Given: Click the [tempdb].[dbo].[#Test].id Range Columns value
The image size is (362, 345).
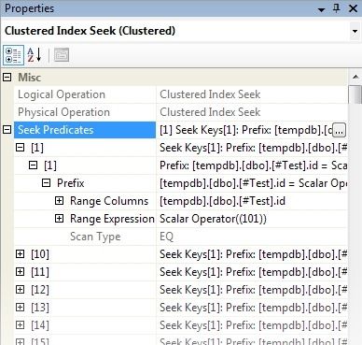Looking at the screenshot, I should point(222,201).
